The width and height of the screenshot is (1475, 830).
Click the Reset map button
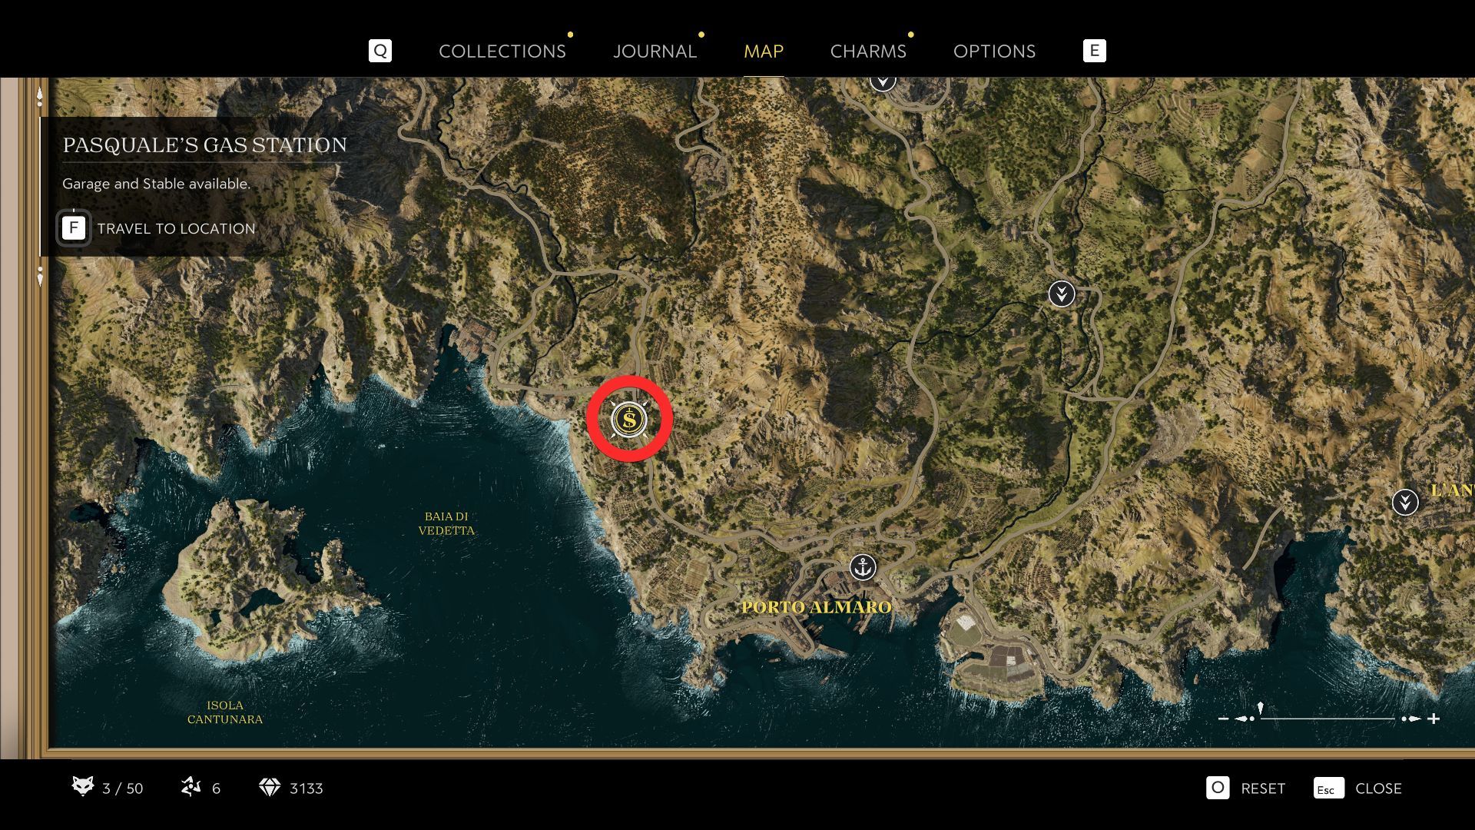tap(1262, 788)
